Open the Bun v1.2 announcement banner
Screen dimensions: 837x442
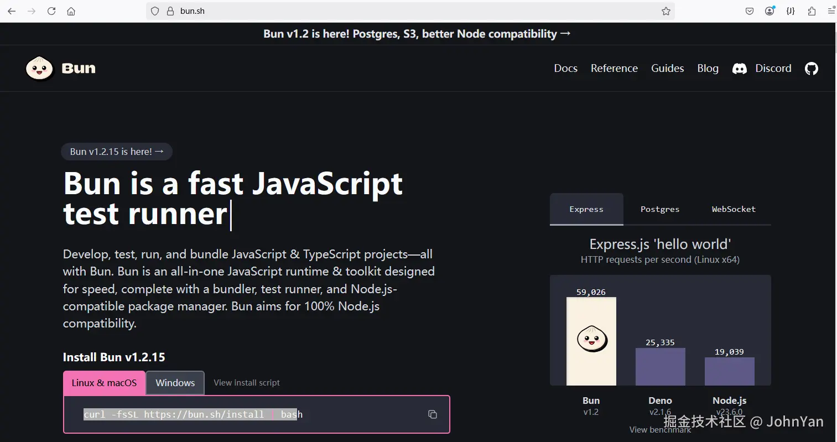pos(417,34)
